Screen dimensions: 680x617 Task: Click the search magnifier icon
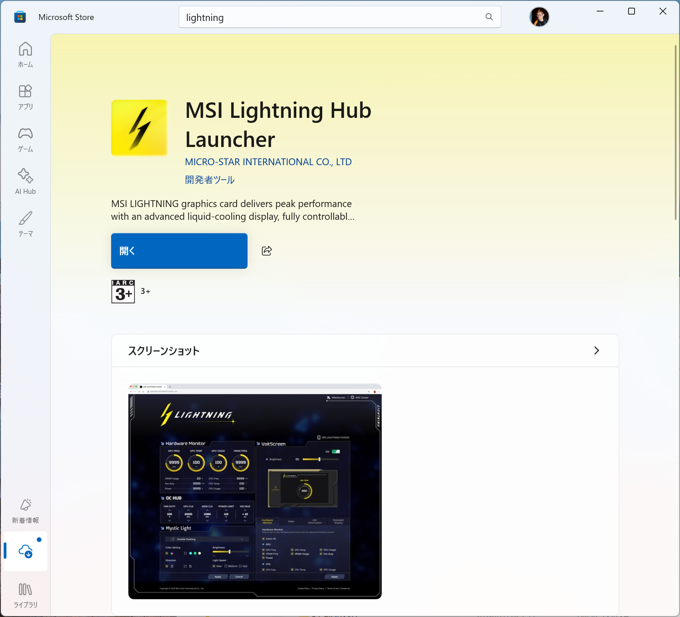click(x=489, y=17)
